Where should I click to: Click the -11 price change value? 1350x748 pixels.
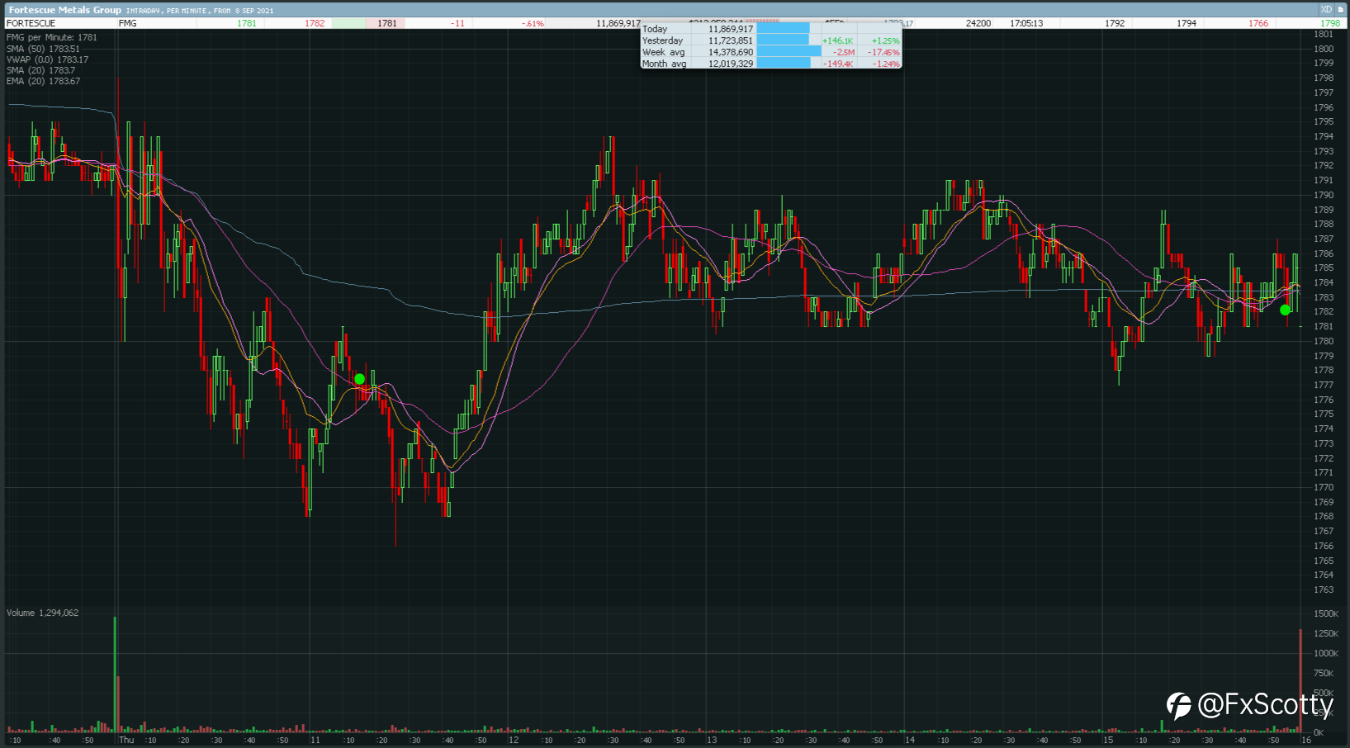pos(457,23)
